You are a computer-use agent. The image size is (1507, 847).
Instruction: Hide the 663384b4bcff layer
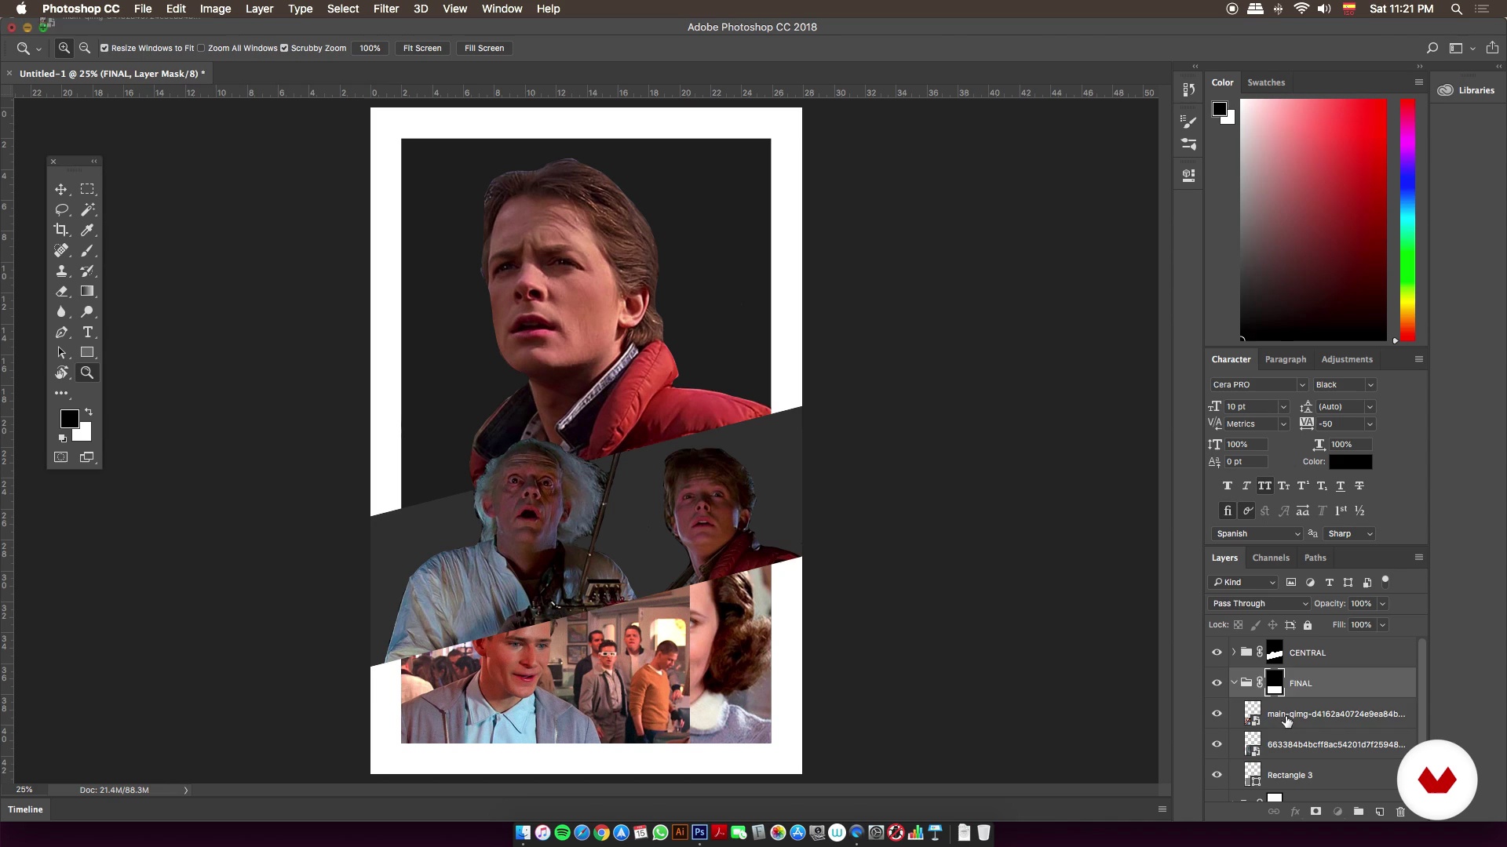tap(1217, 744)
